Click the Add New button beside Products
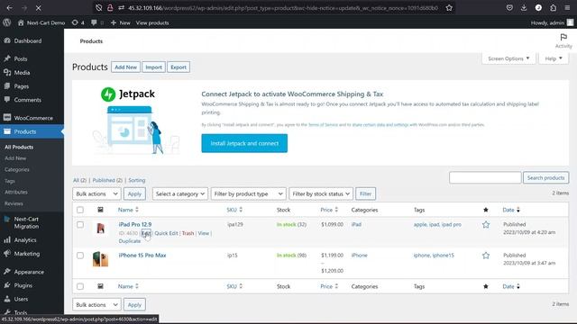577x324 pixels. pos(125,67)
